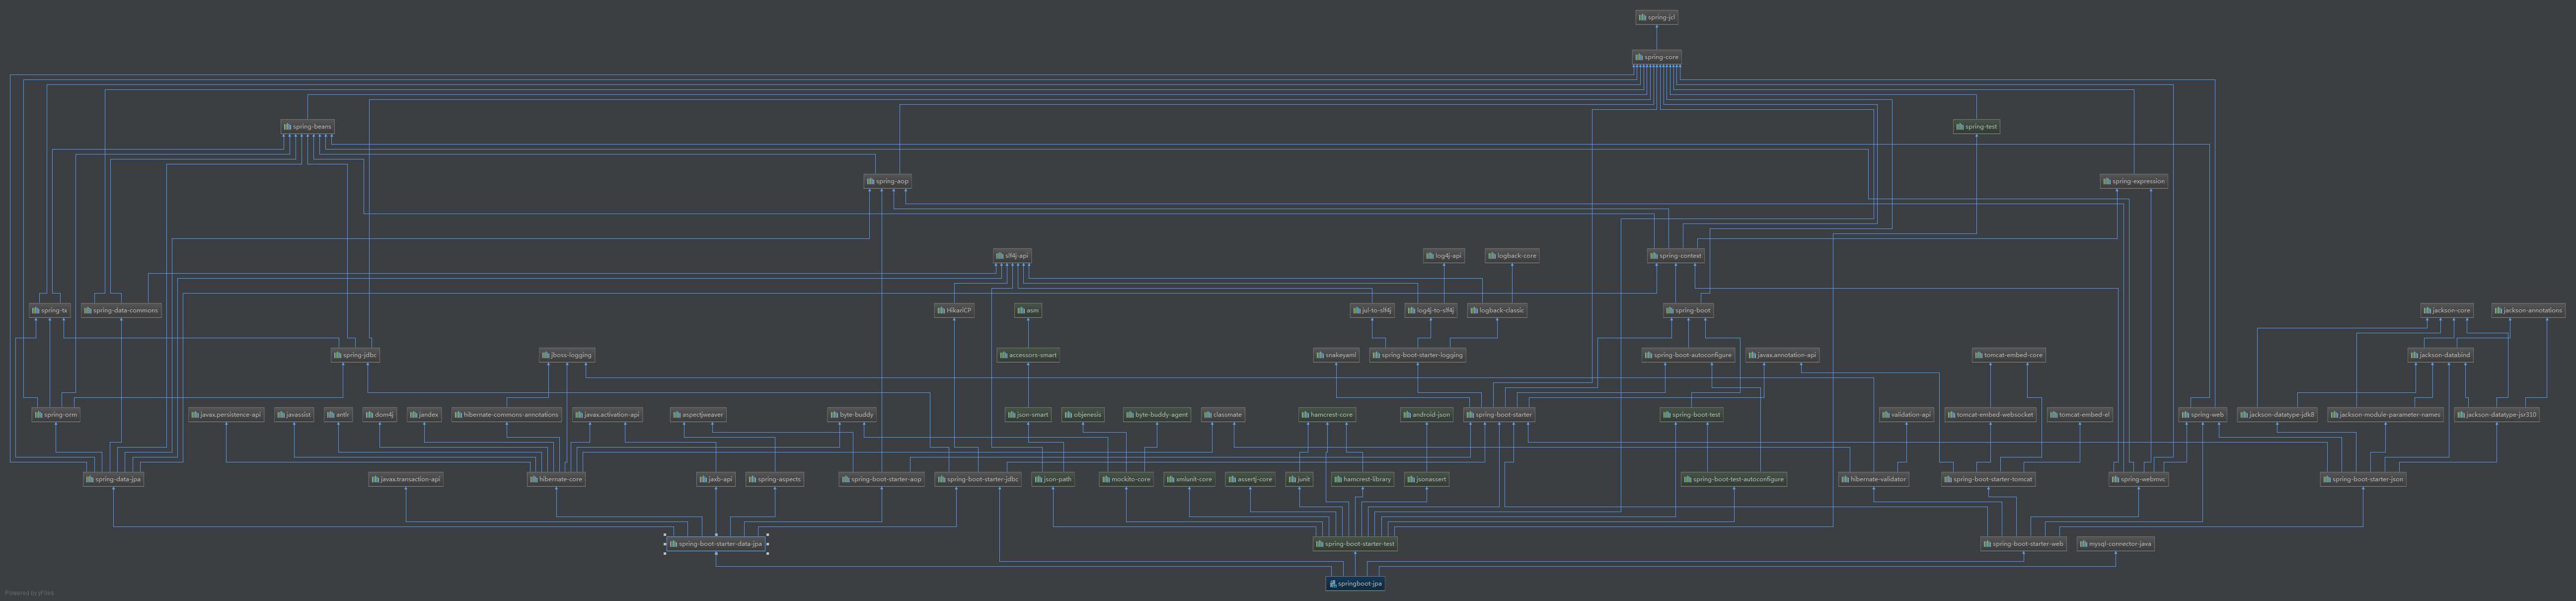Image resolution: width=2576 pixels, height=601 pixels.
Task: Click the asm library node
Action: click(x=1028, y=310)
